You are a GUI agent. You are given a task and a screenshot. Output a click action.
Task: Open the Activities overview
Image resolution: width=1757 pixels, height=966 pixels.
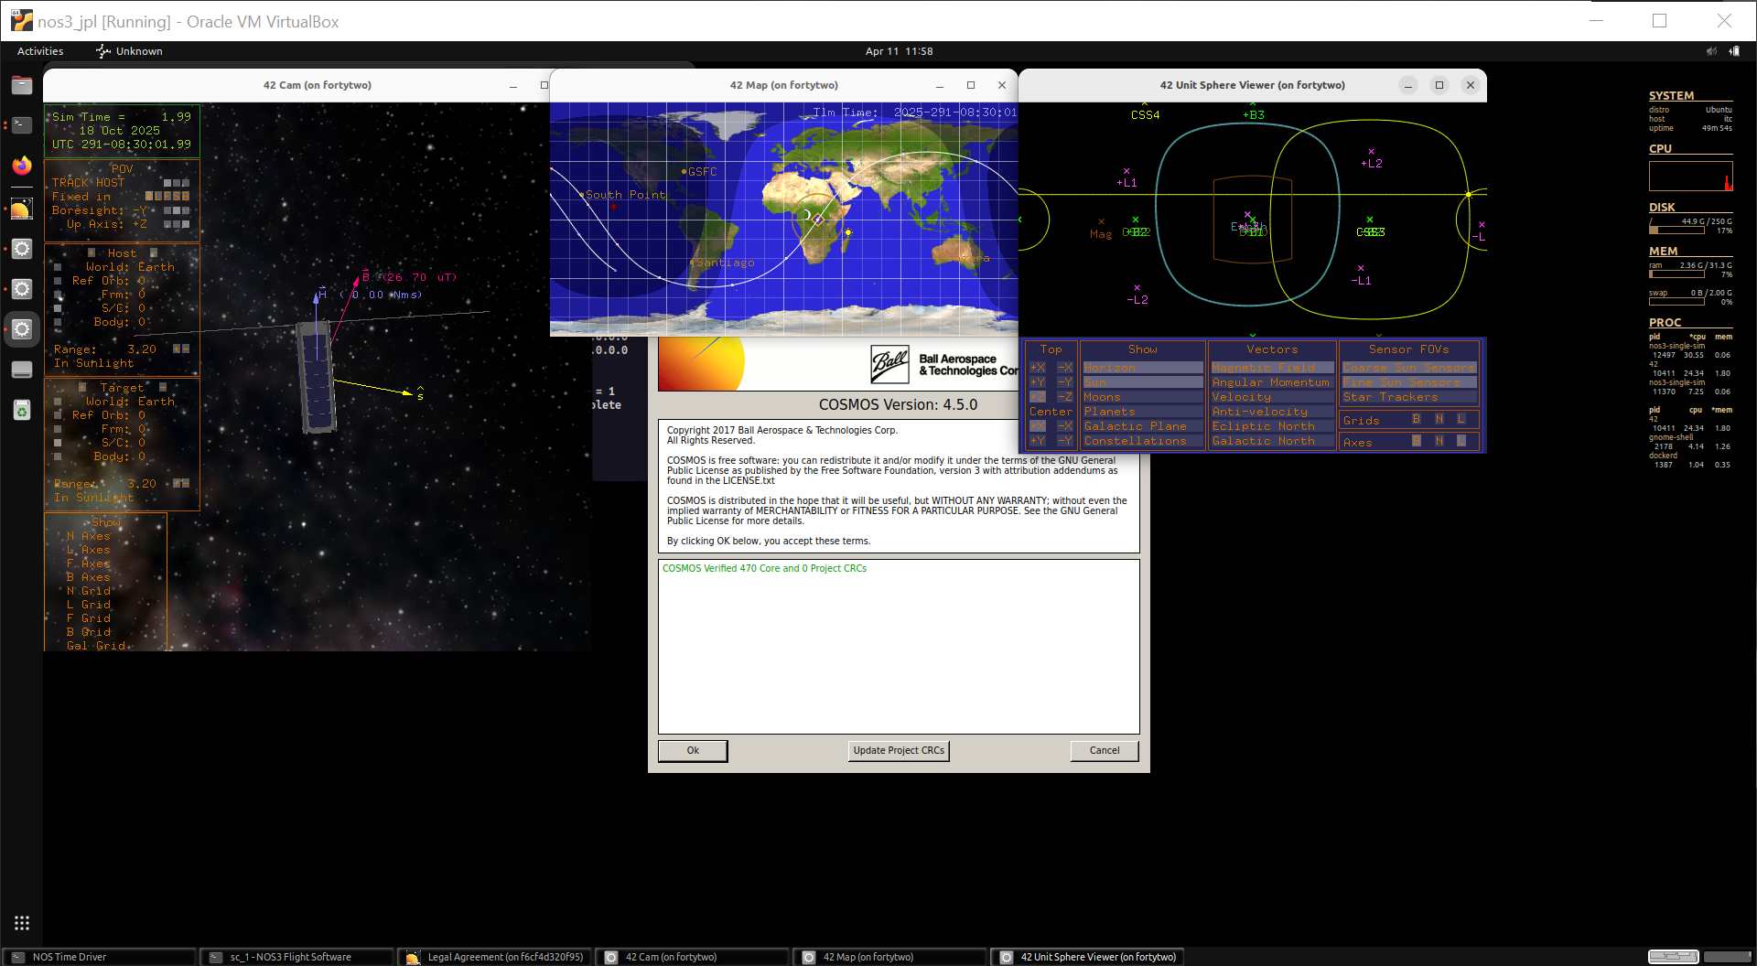[40, 51]
